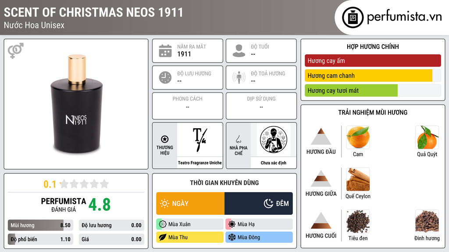Click the nose icon above Nhà pha chế
449x252 pixels.
[x=238, y=139]
